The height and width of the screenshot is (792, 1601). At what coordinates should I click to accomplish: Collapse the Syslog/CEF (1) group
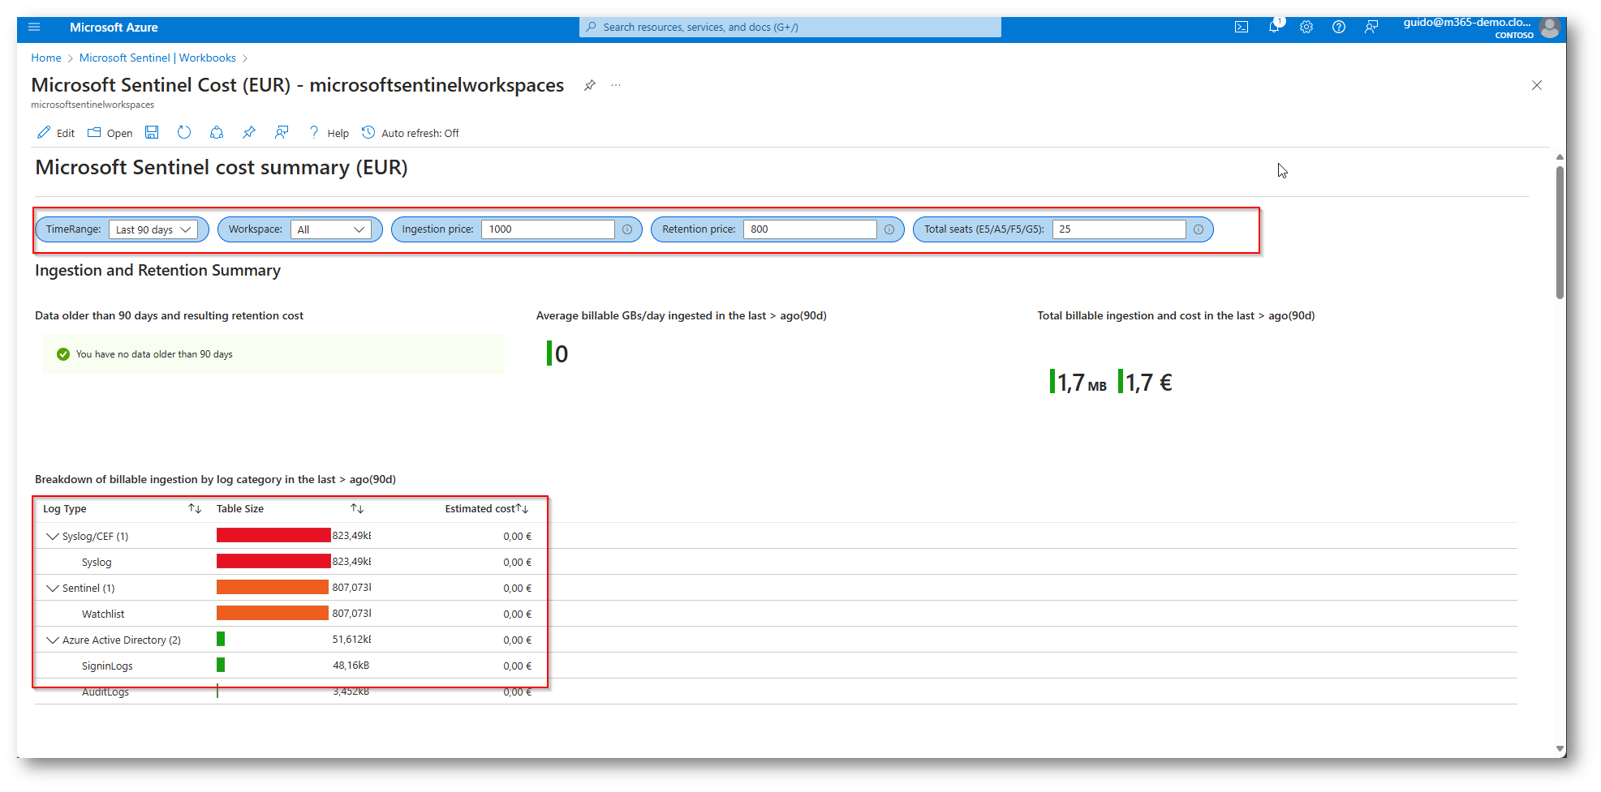tap(53, 536)
